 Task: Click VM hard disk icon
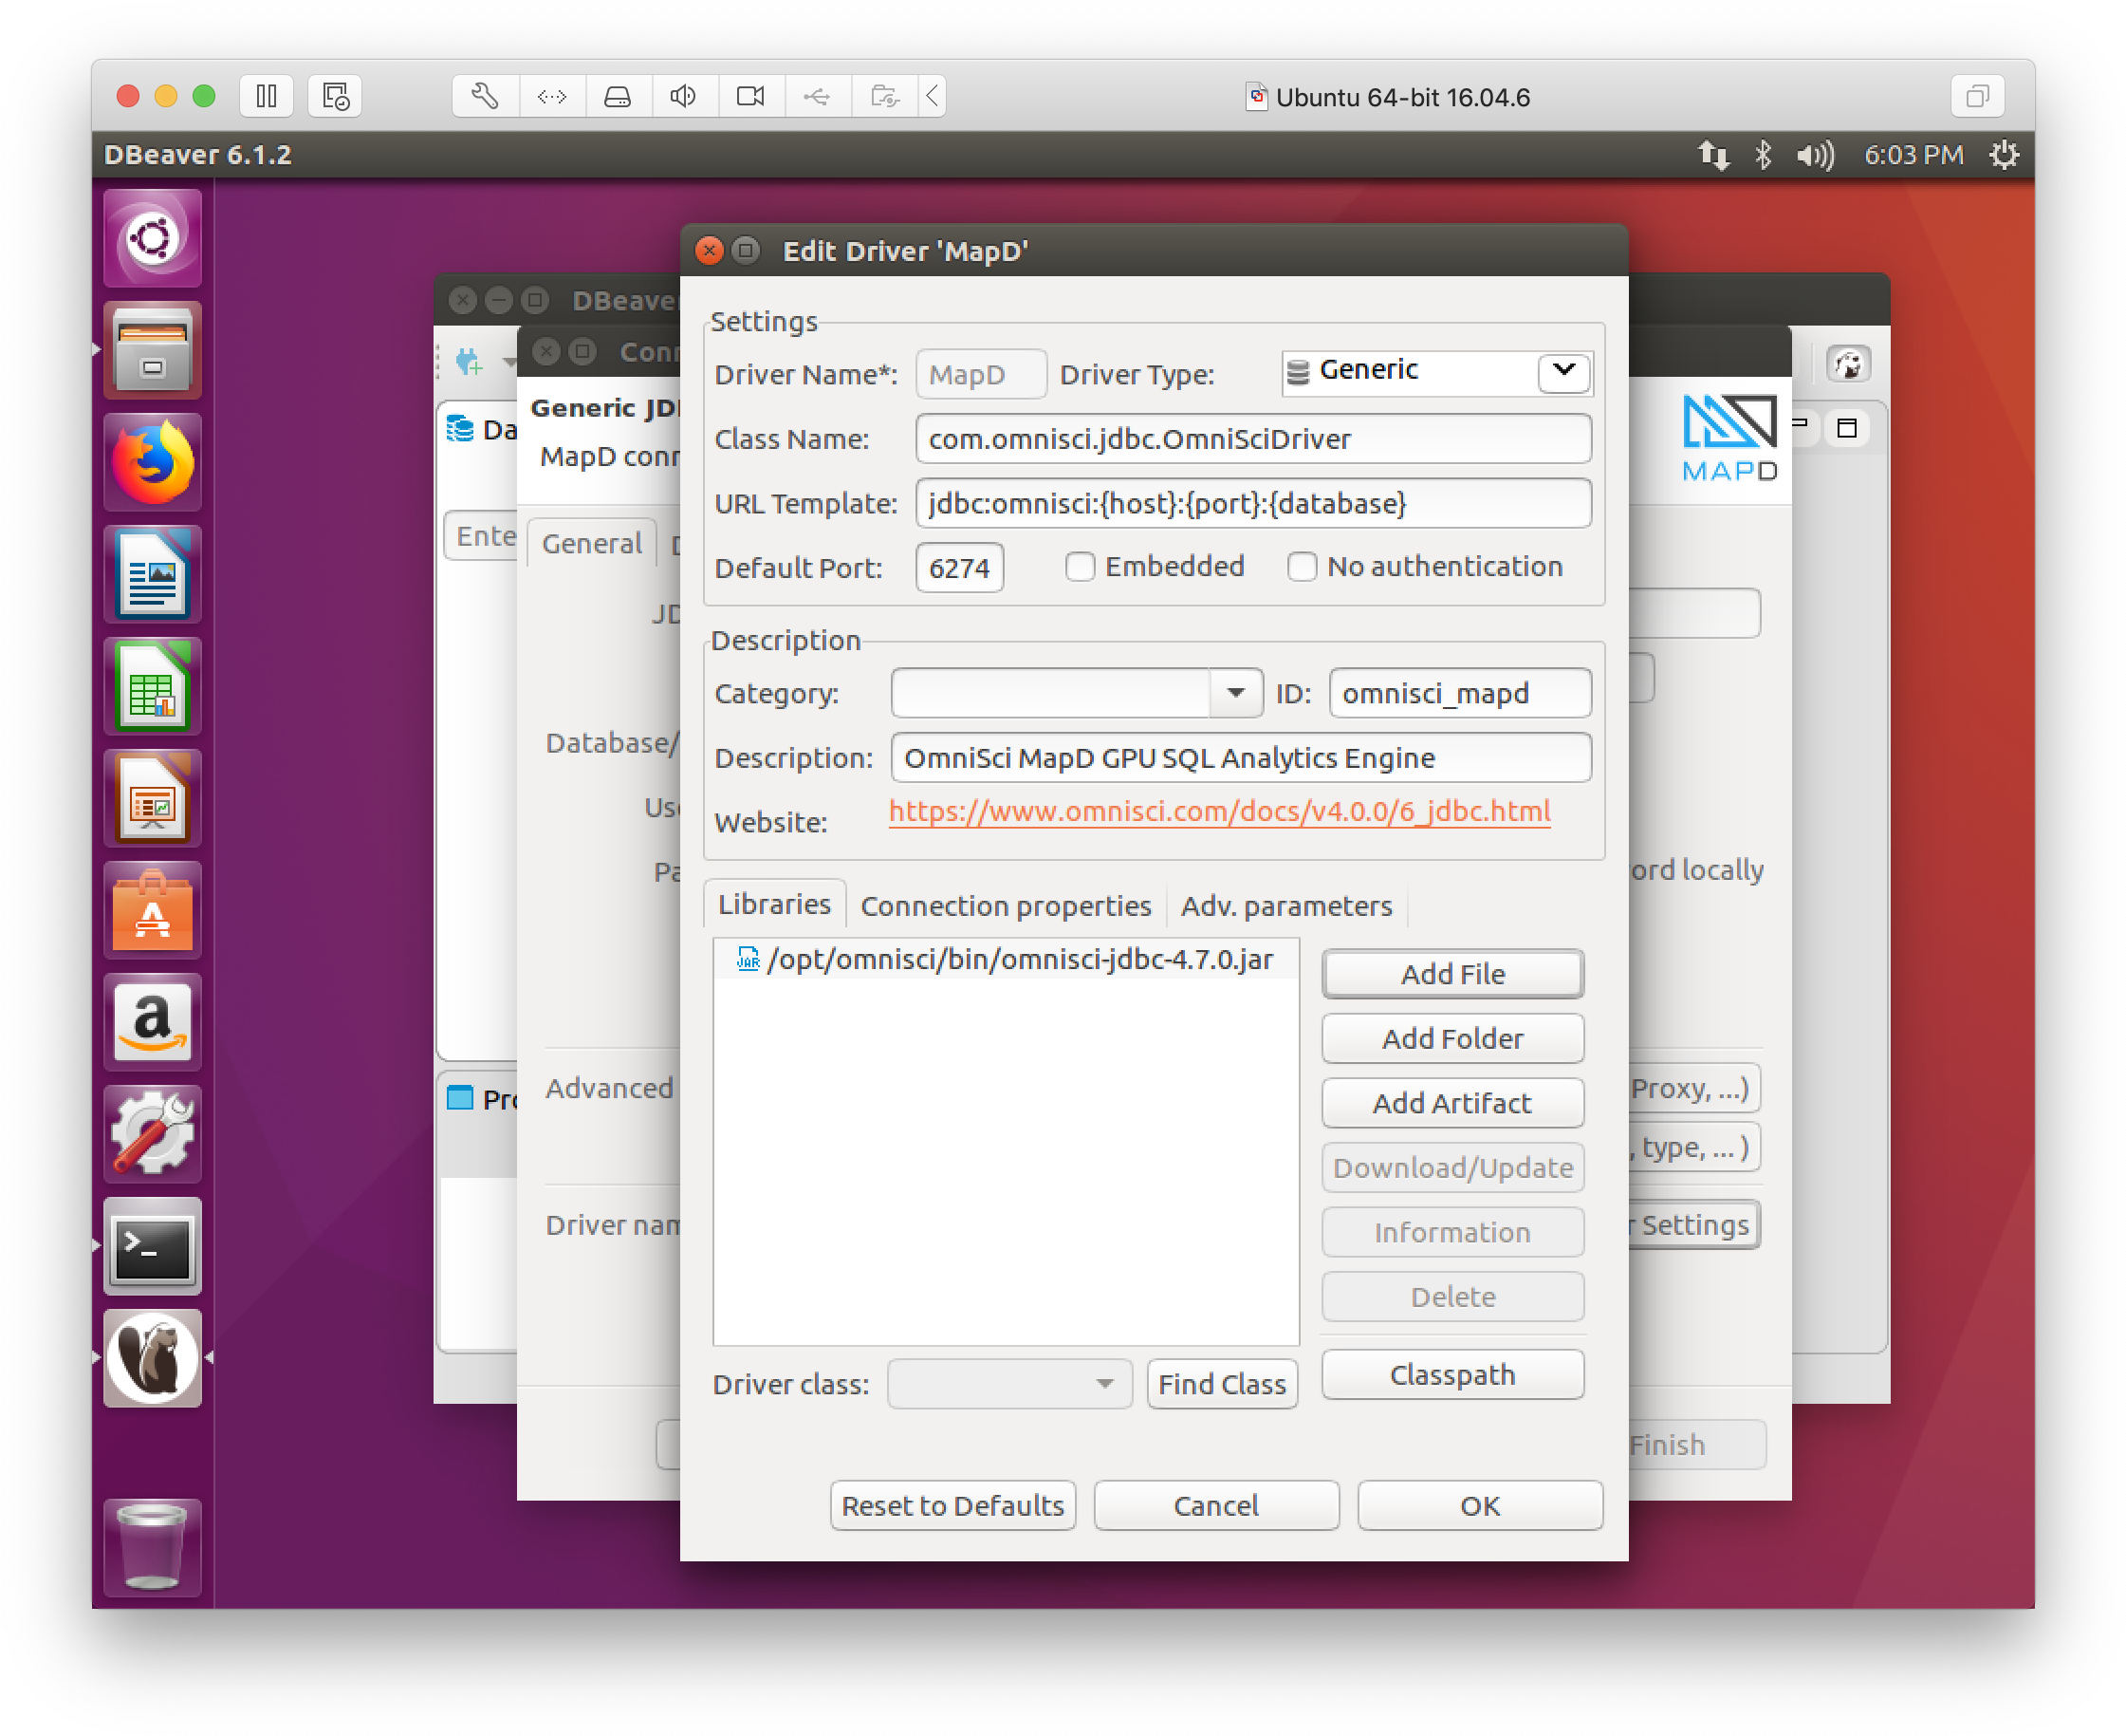pyautogui.click(x=618, y=96)
